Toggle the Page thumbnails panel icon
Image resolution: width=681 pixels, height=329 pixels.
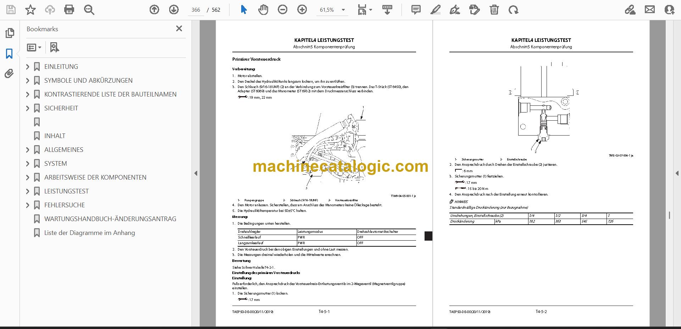point(10,33)
